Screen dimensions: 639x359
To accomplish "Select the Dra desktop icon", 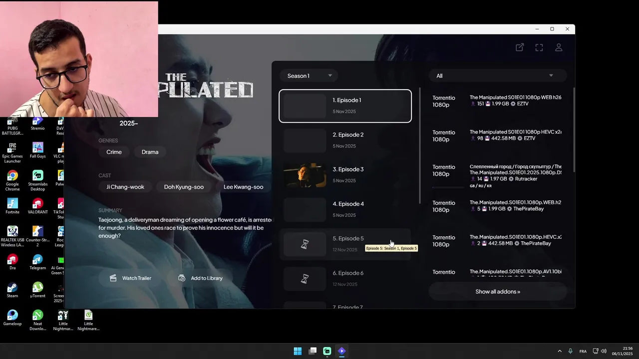I will 12,262.
